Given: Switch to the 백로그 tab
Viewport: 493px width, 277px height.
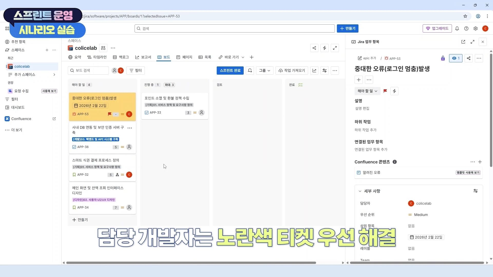Looking at the screenshot, I should tap(121, 57).
